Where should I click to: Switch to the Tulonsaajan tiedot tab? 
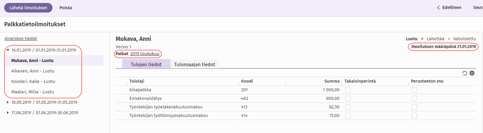[194, 64]
